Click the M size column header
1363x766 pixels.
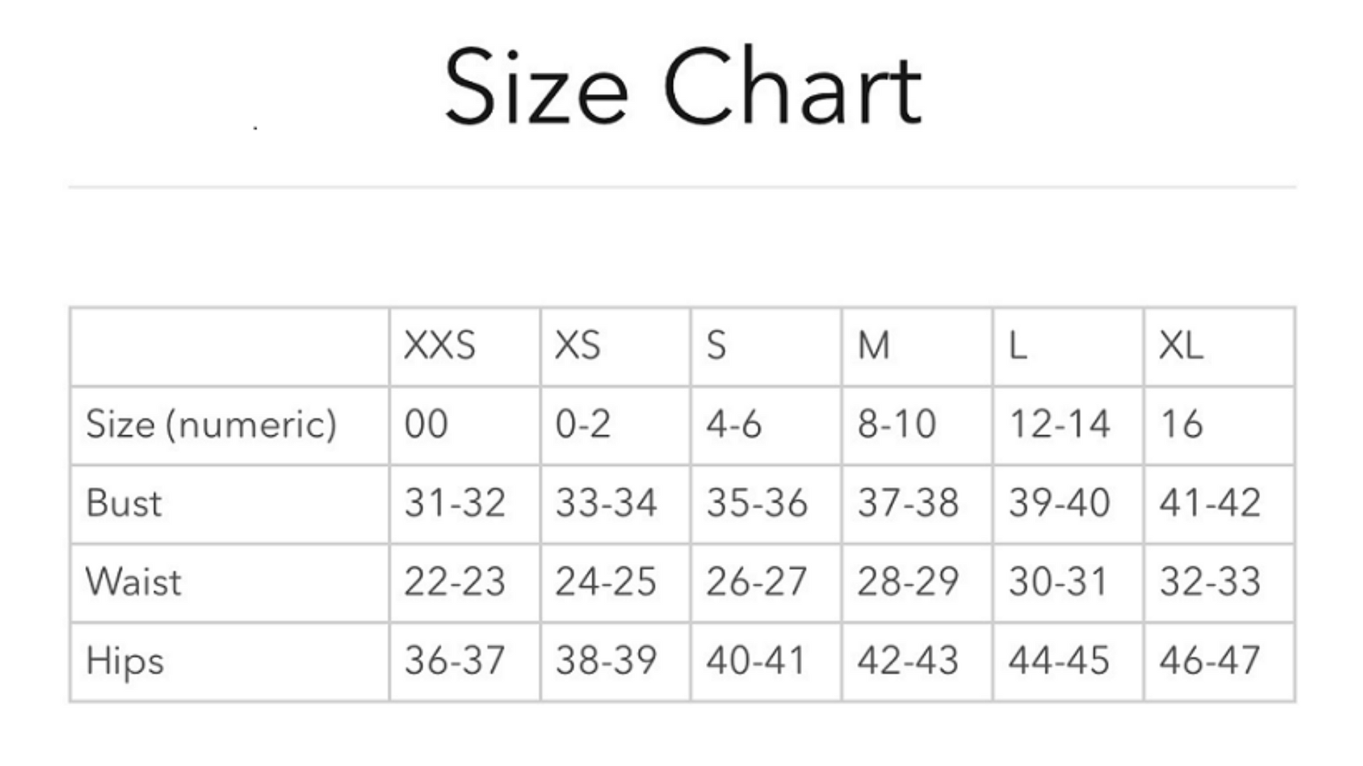pyautogui.click(x=873, y=346)
